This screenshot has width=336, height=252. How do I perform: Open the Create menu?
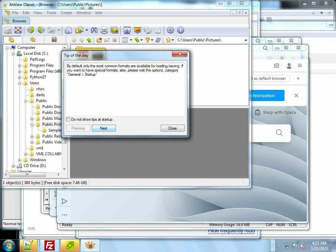pyautogui.click(x=66, y=13)
